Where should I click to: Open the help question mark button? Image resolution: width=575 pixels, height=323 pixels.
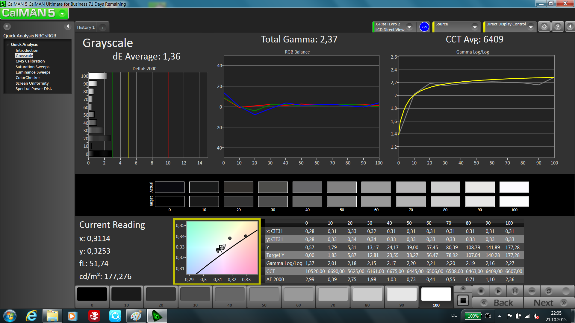coord(557,27)
